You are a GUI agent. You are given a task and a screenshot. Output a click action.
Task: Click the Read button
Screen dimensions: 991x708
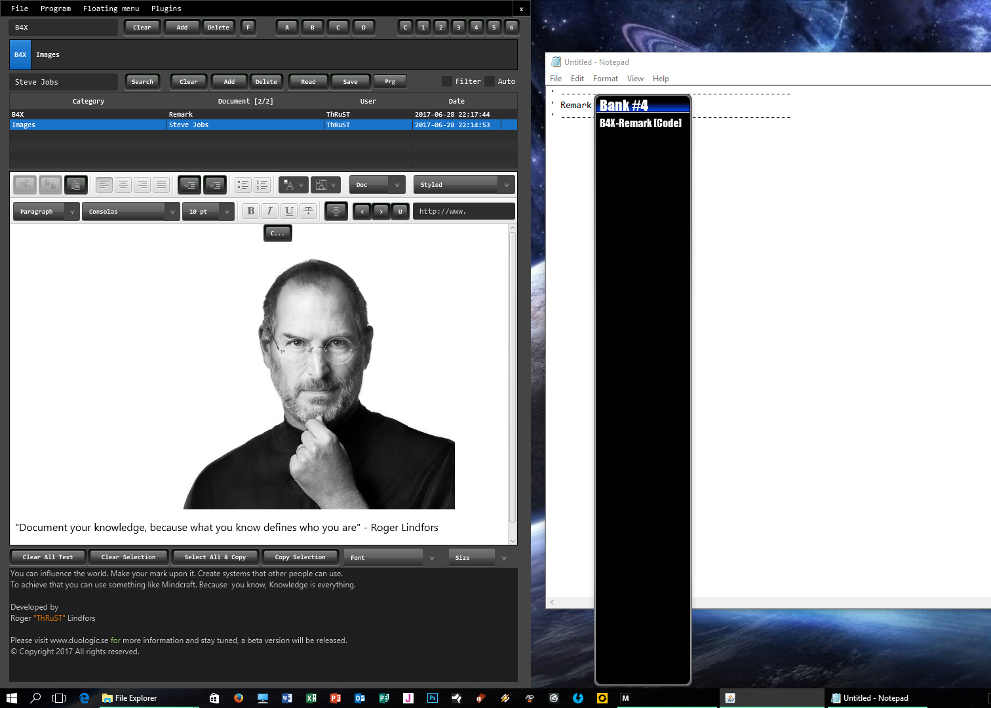(x=308, y=81)
